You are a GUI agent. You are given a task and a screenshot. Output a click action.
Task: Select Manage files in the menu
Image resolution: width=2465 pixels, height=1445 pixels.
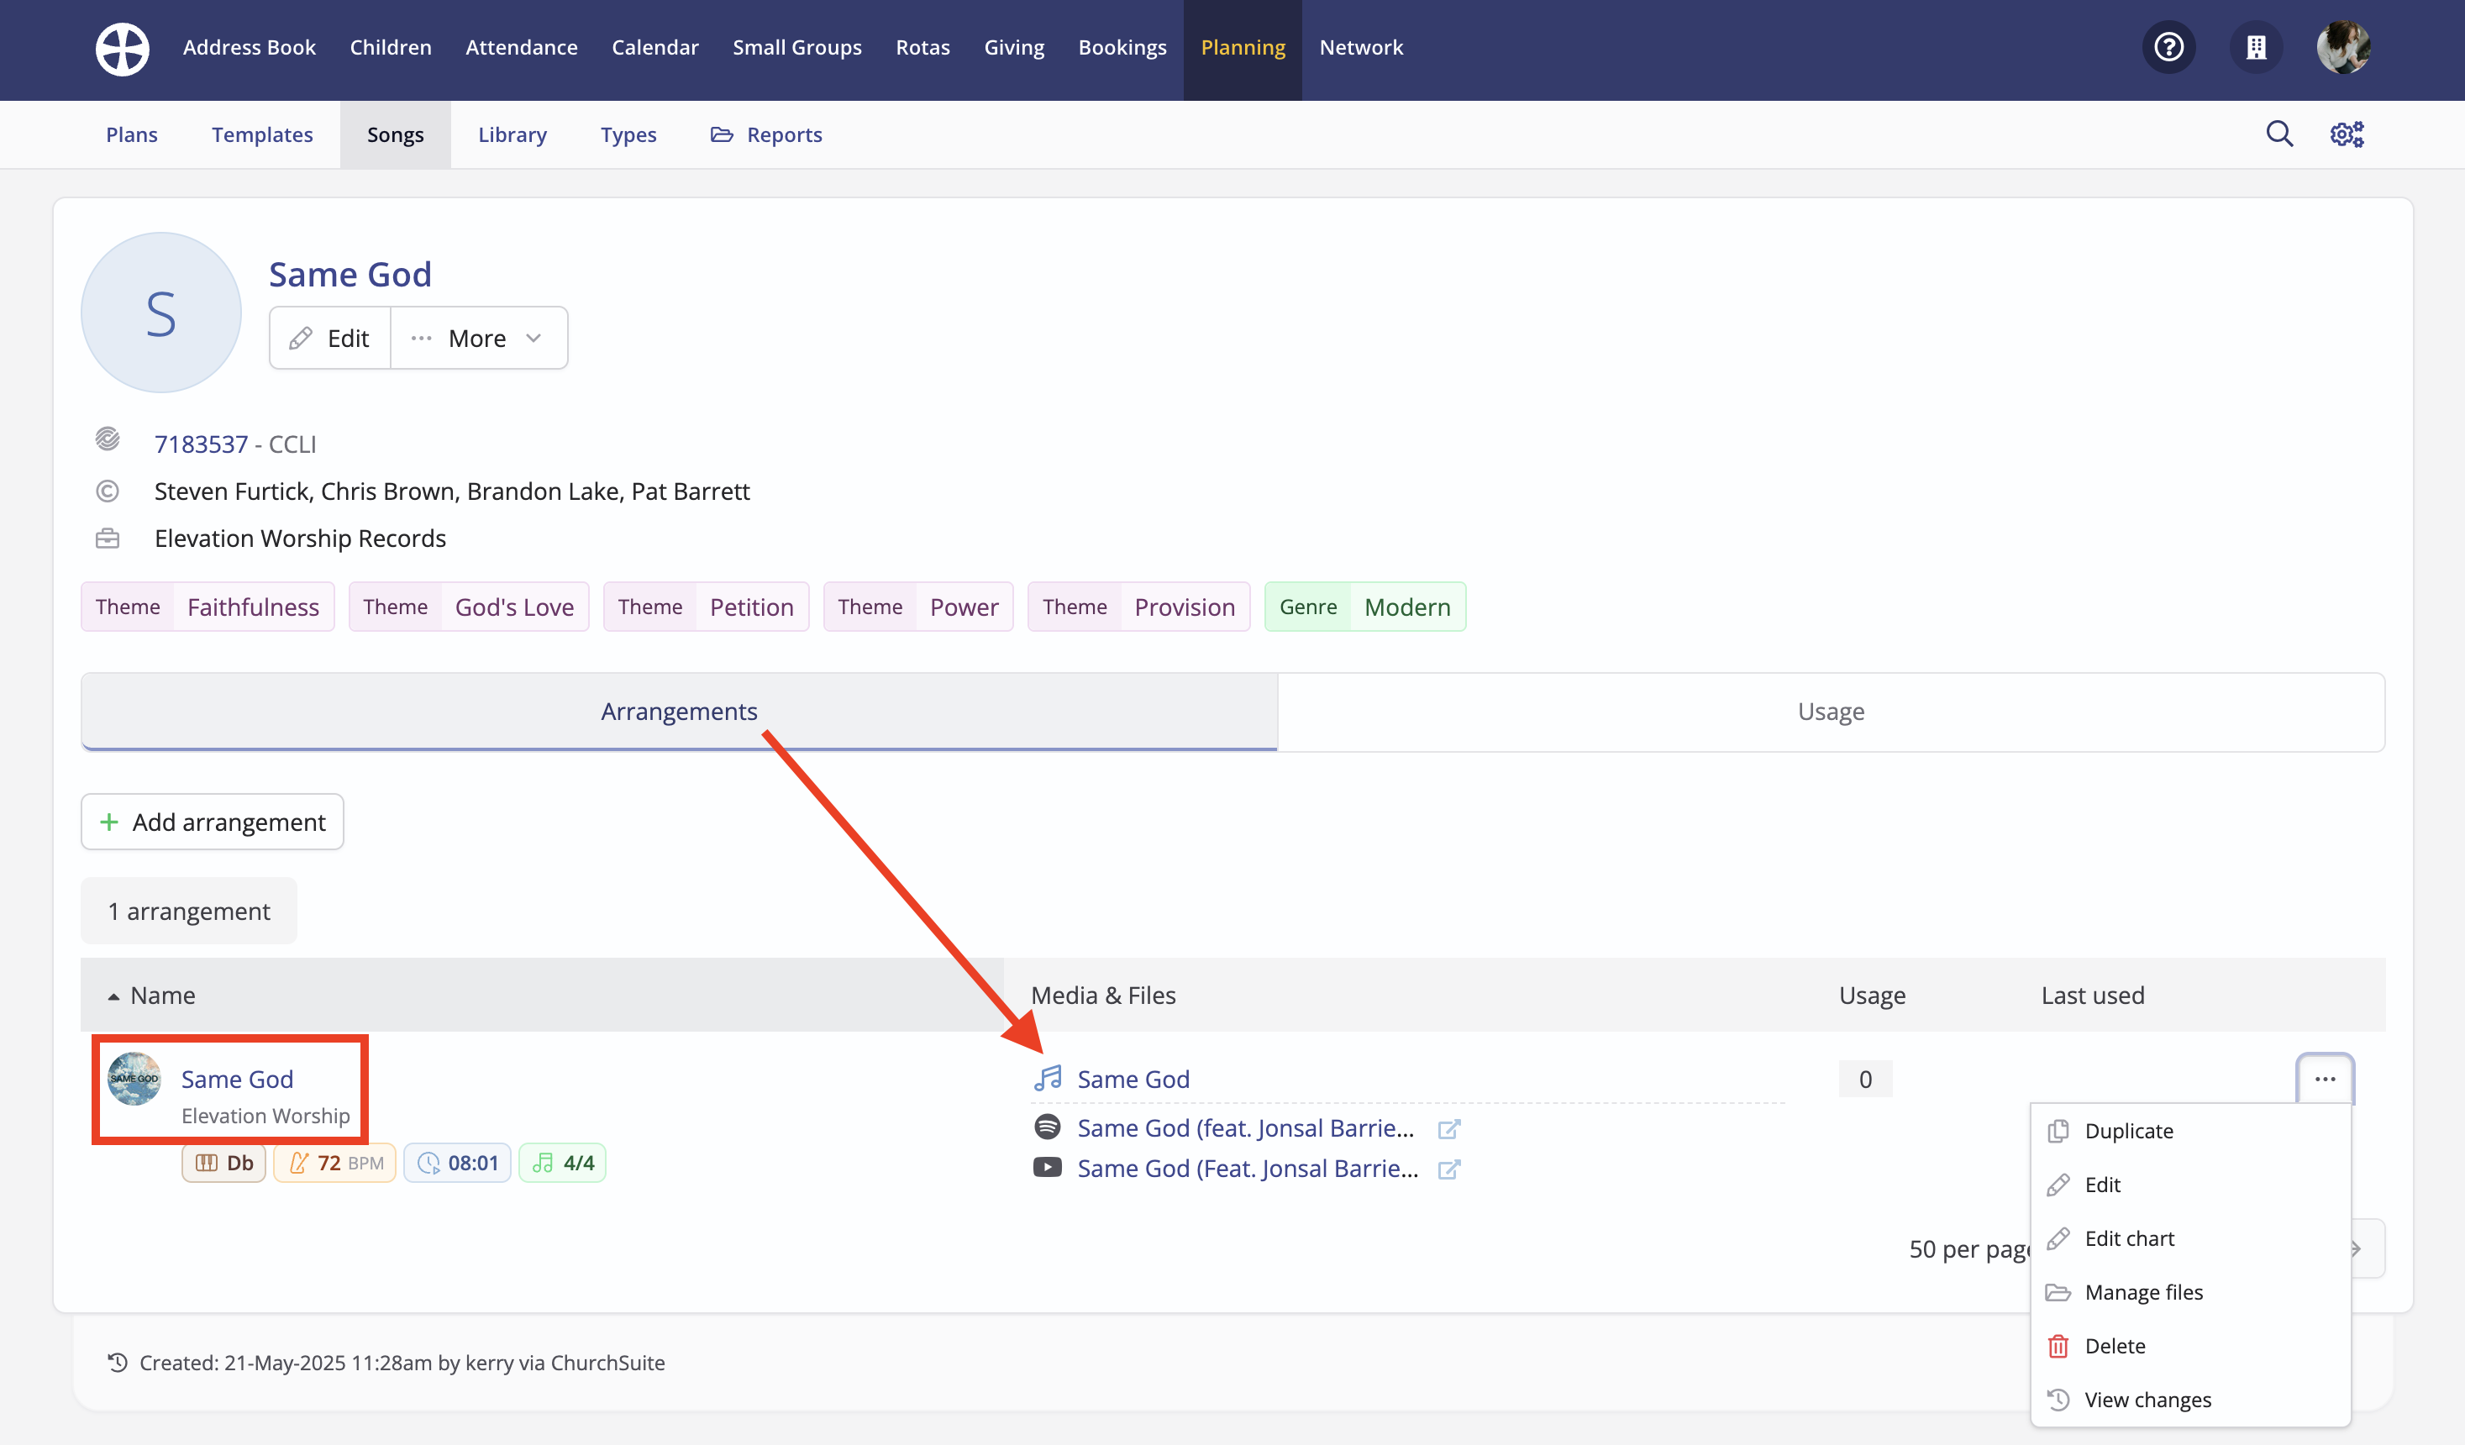pos(2190,1291)
